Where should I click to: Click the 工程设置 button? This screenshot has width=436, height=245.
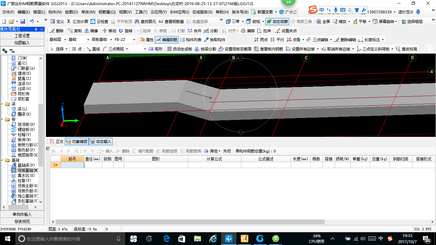(x=22, y=36)
